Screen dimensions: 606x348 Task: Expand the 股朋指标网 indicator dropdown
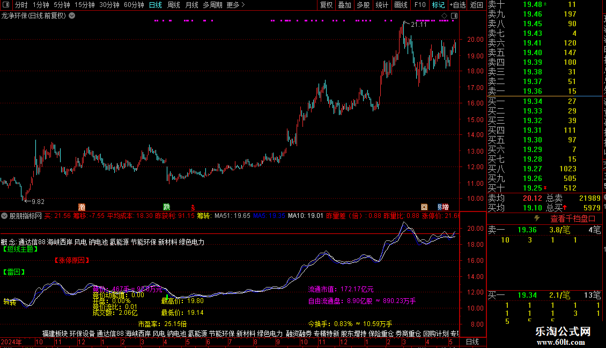[x=4, y=216]
